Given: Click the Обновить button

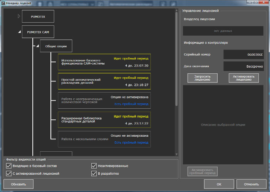Looking at the screenshot, I should [18, 184].
